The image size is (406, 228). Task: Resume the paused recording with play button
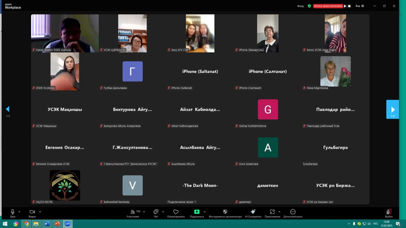(345, 6)
